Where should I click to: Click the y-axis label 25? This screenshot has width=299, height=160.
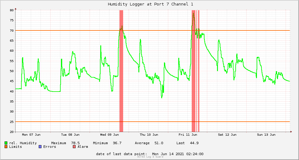pos(12,122)
